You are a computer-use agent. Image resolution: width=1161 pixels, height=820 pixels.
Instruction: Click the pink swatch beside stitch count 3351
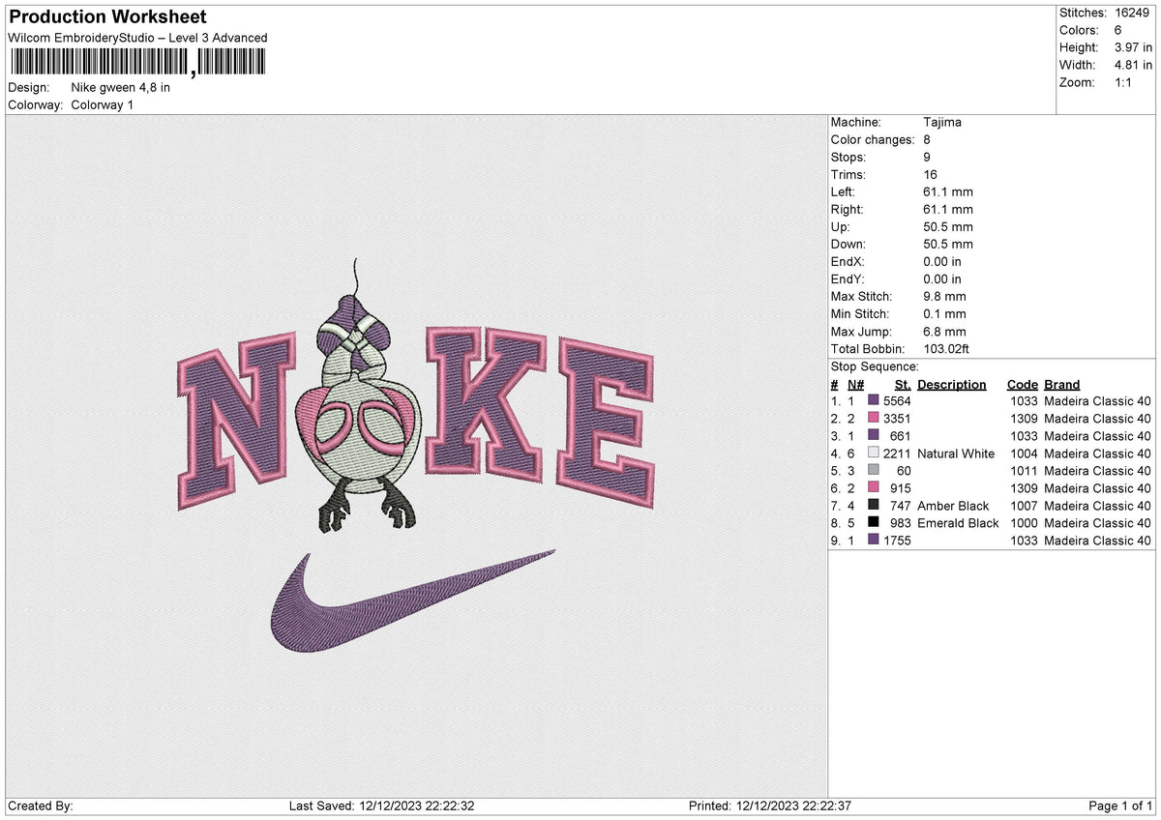pos(874,419)
